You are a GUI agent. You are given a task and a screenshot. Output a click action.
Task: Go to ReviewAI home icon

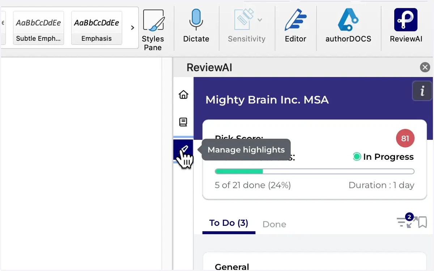pos(184,95)
